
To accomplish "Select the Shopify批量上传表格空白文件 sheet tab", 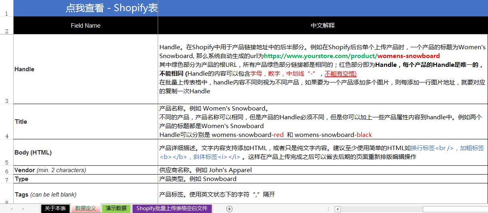I will 172,209.
